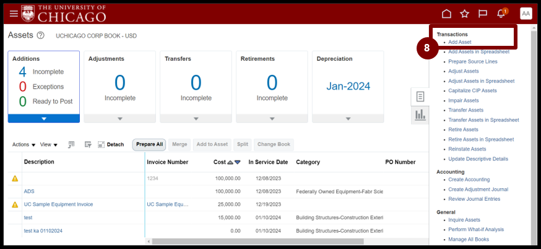541x249 pixels.
Task: Open the 'test' description link
Action: tap(28, 217)
